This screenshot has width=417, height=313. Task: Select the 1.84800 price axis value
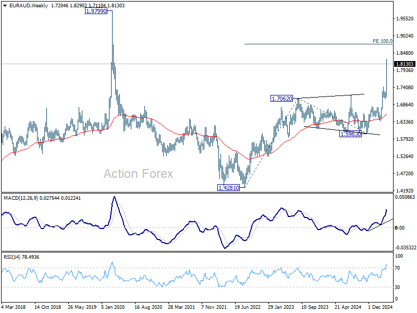[405, 53]
